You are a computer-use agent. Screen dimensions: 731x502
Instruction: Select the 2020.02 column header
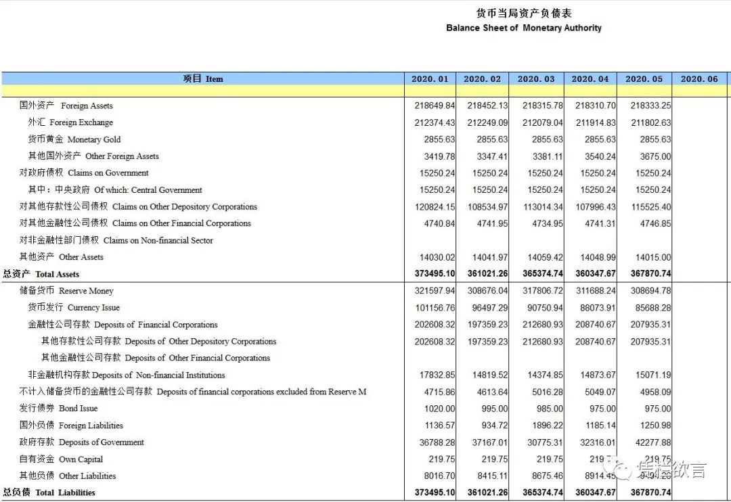(482, 78)
